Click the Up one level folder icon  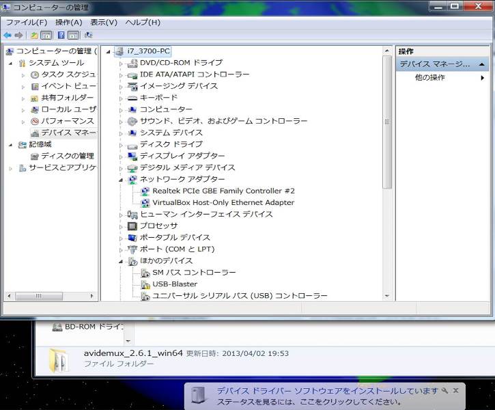point(34,35)
